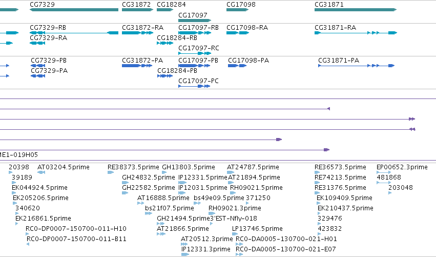Select protein label CG31872-PA
The height and width of the screenshot is (257, 436).
(142, 61)
